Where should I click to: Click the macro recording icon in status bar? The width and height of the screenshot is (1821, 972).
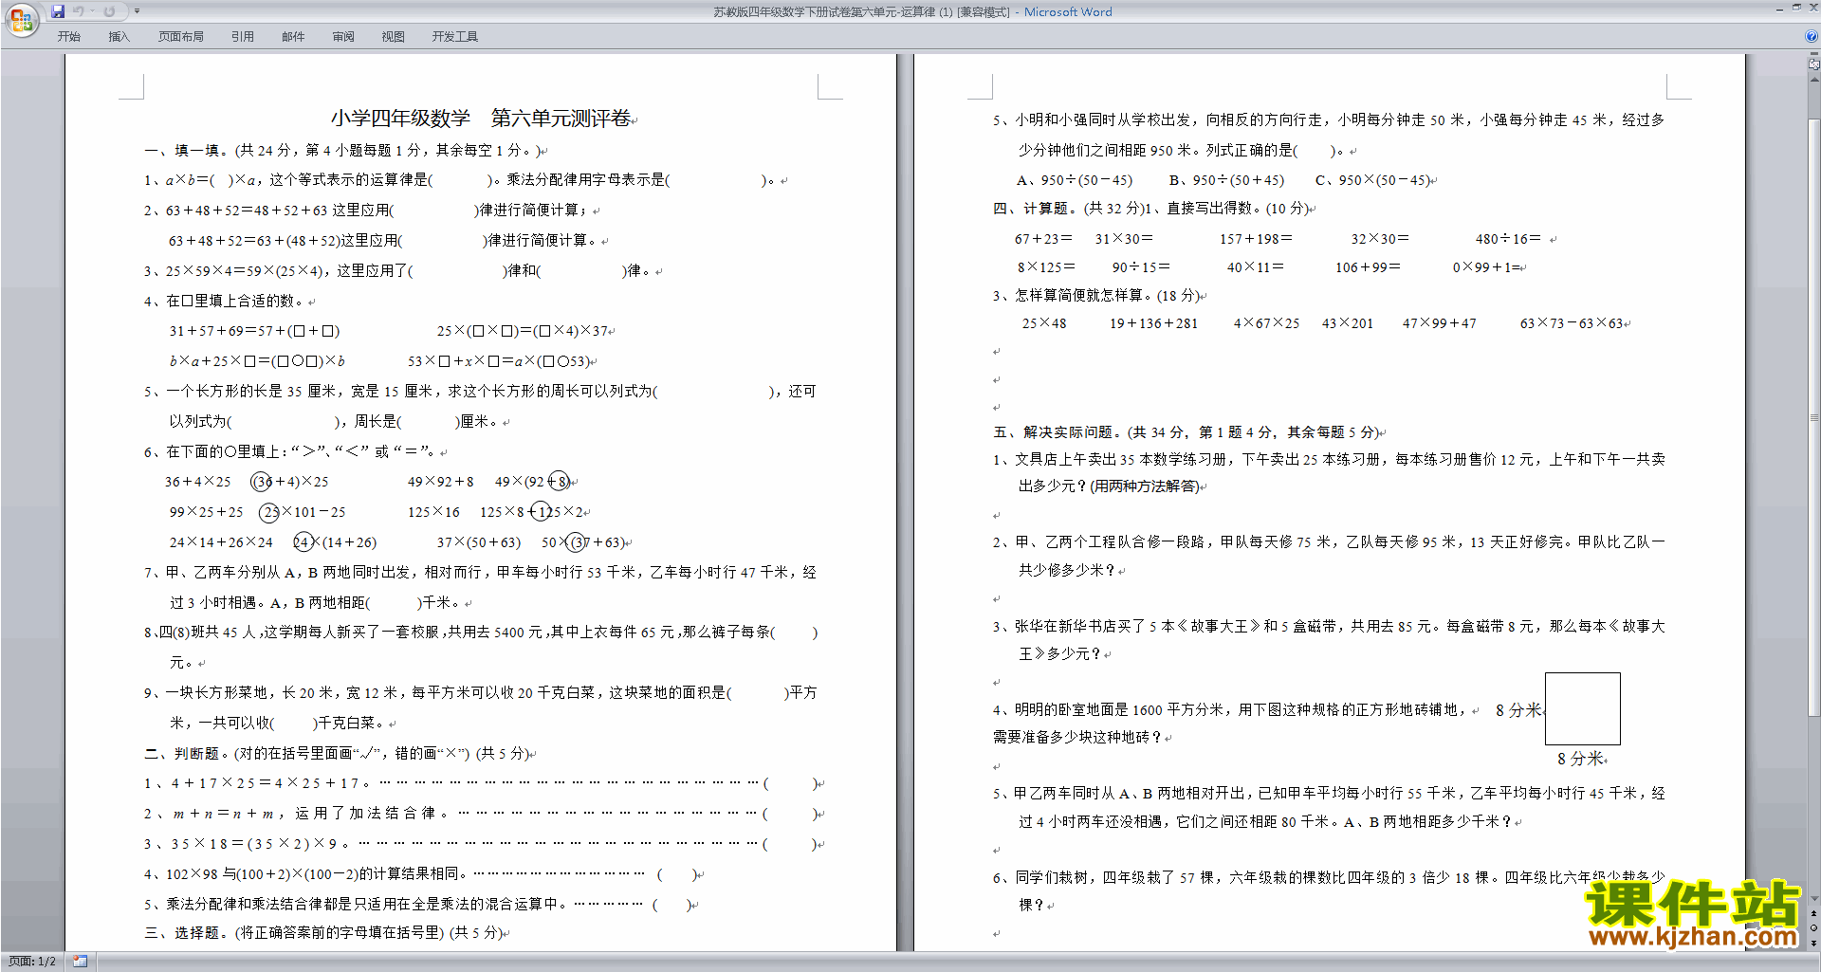tap(81, 962)
